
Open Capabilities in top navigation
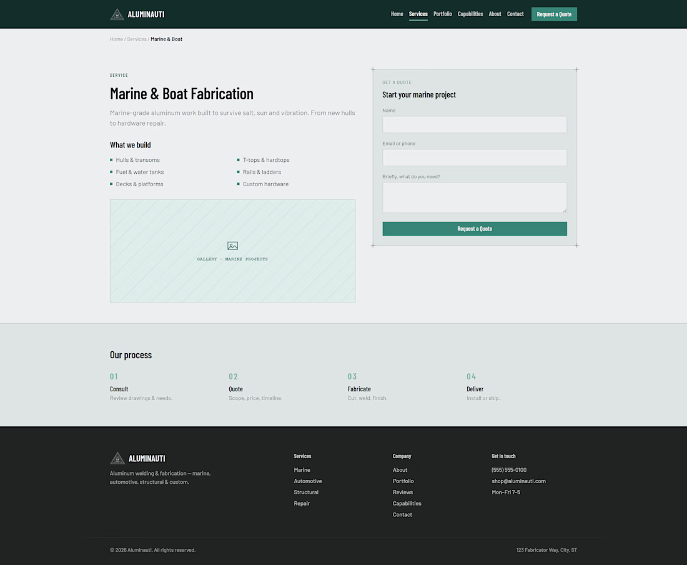pos(470,14)
